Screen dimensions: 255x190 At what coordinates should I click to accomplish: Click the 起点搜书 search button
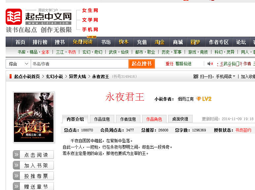(141, 64)
